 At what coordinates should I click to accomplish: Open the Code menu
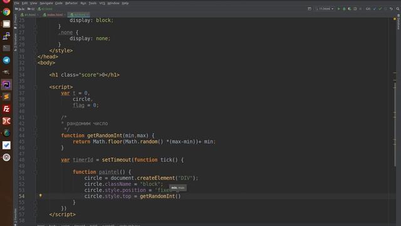[59, 3]
